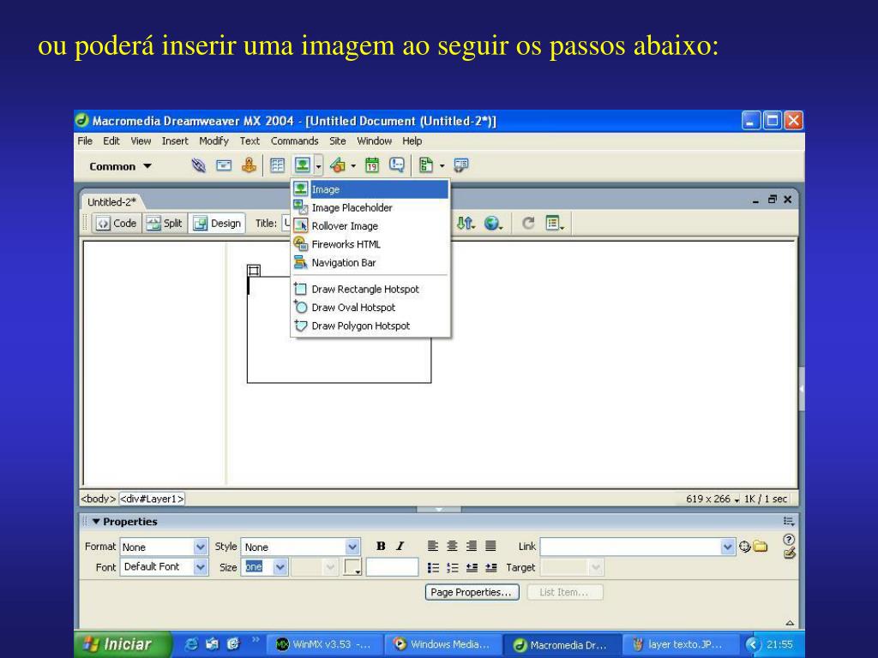This screenshot has width=878, height=658.
Task: Click the Insert Table icon
Action: click(277, 165)
